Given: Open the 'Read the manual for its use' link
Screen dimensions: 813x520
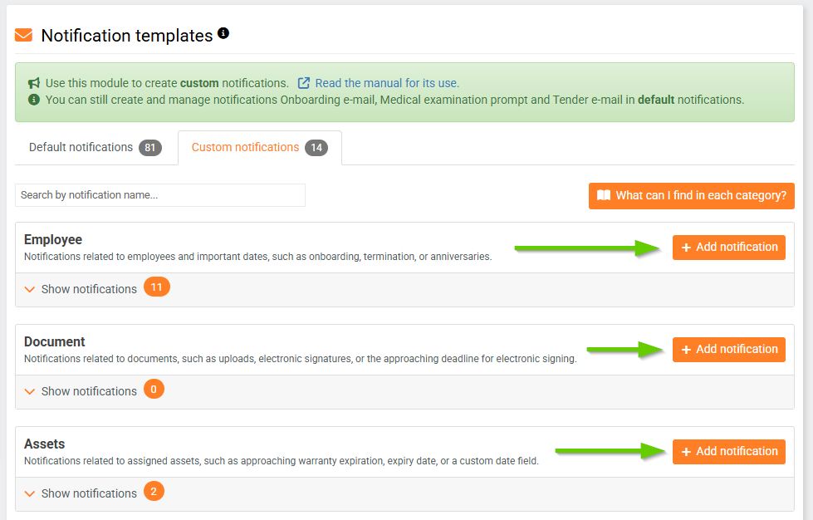Looking at the screenshot, I should [387, 83].
